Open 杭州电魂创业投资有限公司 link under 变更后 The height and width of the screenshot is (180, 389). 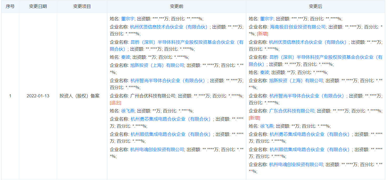point(296,164)
